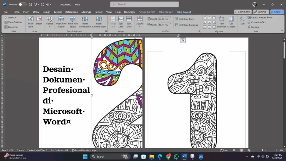Click Page 1 of 10 status

click(x=8, y=150)
